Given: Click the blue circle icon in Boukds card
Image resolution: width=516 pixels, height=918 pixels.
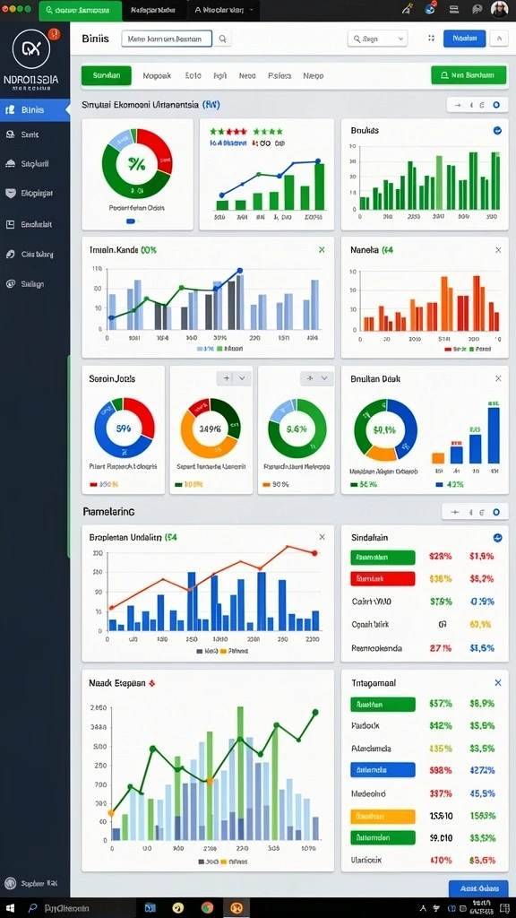Looking at the screenshot, I should pos(497,131).
